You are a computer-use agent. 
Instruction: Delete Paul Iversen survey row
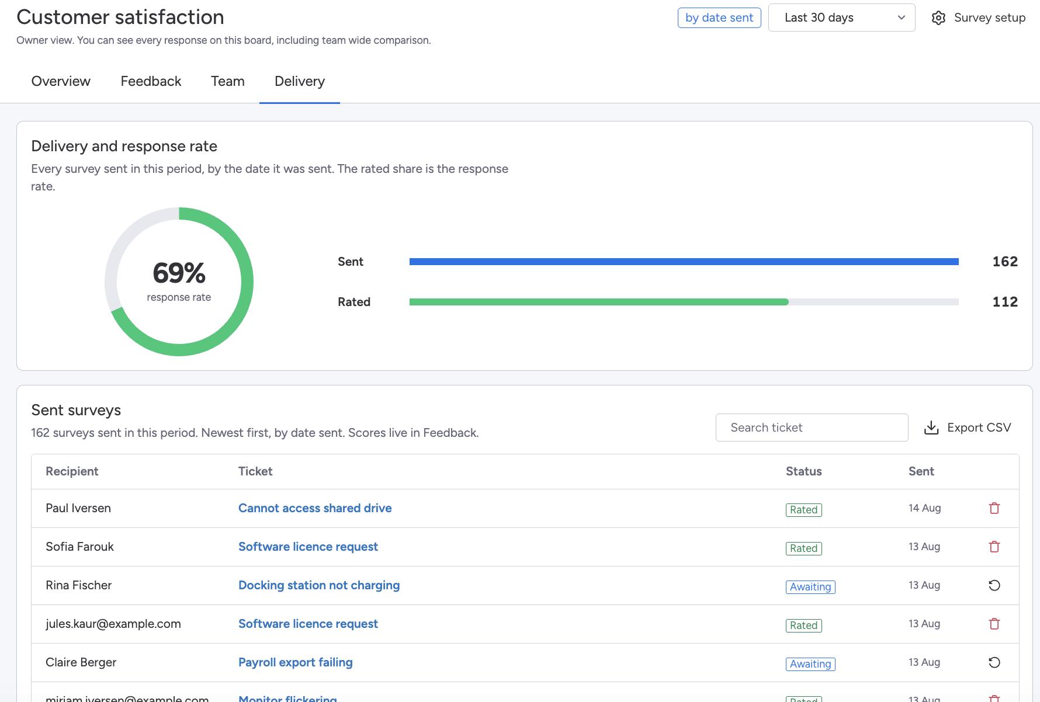tap(994, 508)
